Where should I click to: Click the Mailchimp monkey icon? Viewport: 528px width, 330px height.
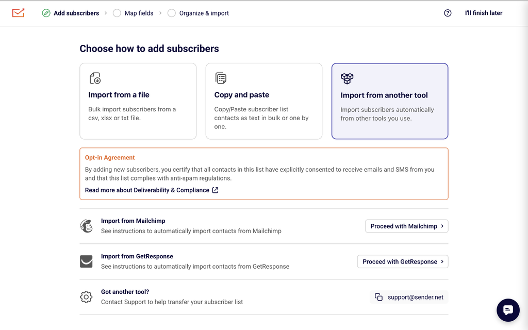coord(87,226)
